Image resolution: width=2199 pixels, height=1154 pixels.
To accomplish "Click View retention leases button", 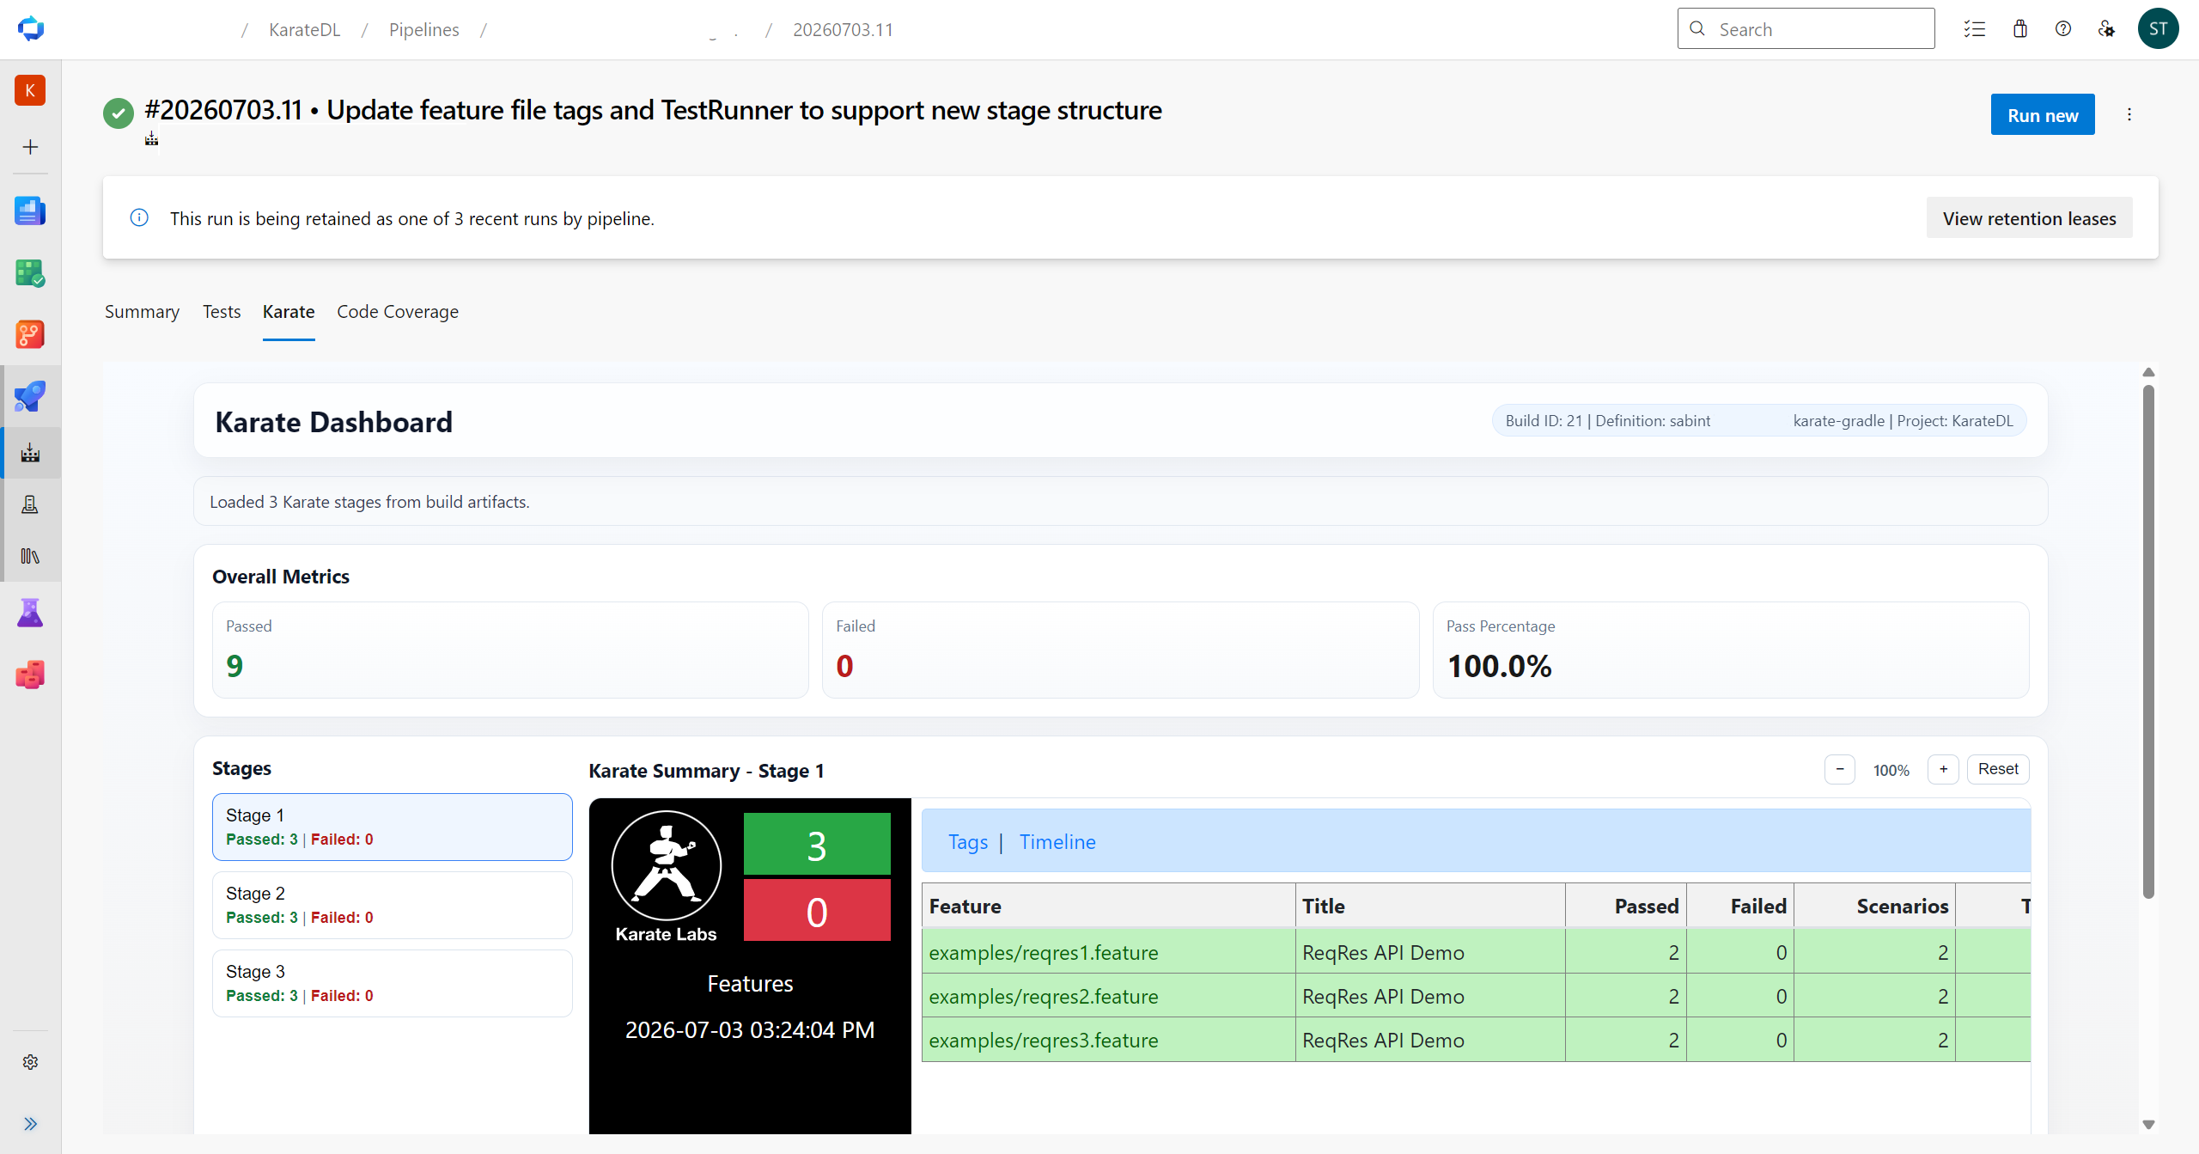I will point(2029,218).
